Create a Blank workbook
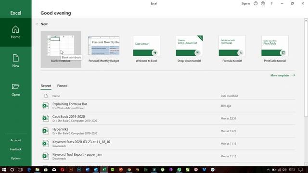Screen dimensions: 308x173 61,49
